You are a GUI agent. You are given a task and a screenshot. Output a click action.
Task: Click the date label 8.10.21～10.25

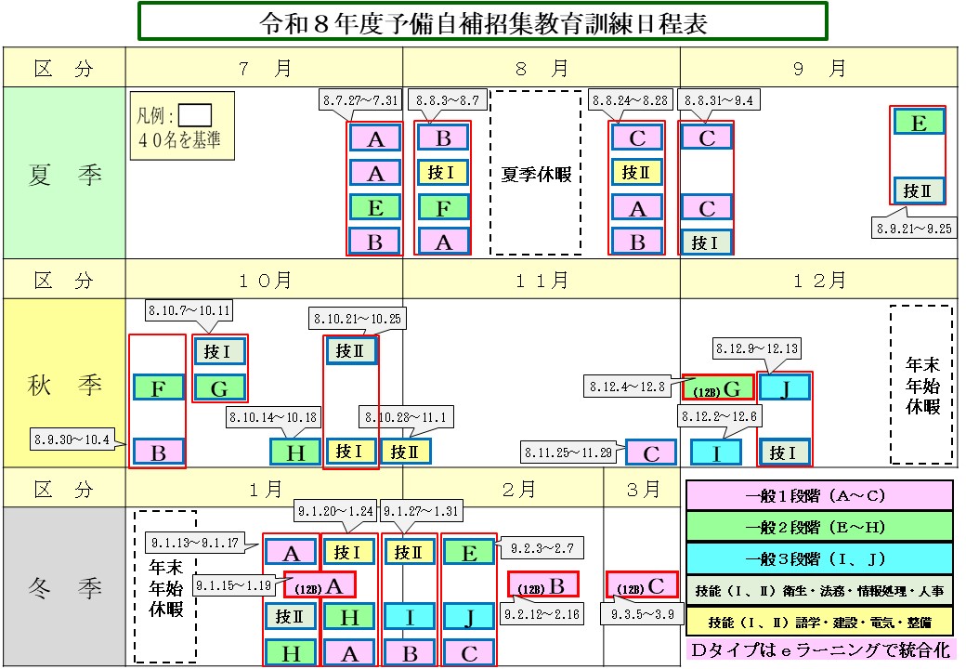tap(358, 319)
